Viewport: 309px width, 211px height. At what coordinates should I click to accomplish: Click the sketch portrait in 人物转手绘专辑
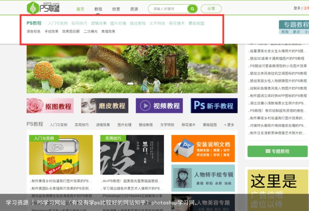pos(183,178)
